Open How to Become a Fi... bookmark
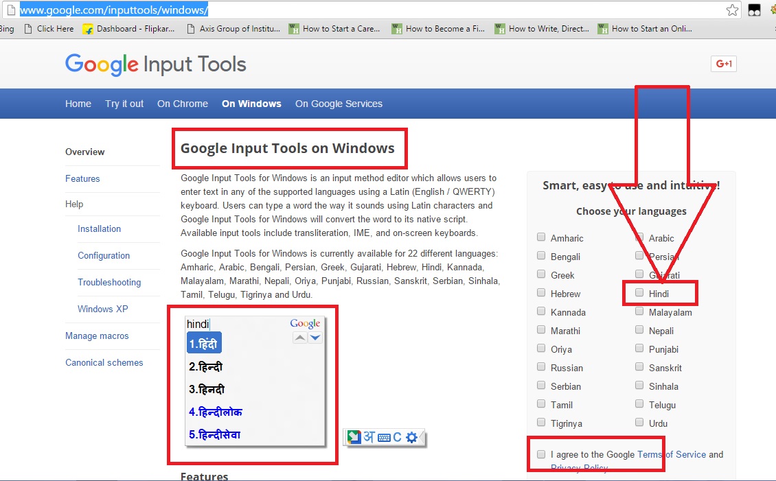 click(x=438, y=29)
